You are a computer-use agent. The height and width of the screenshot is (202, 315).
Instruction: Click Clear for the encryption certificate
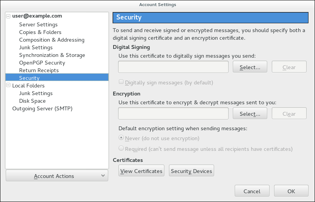click(x=289, y=113)
